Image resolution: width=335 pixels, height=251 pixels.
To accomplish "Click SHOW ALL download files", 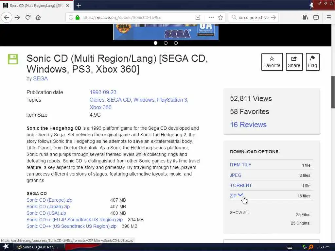I will [x=240, y=212].
